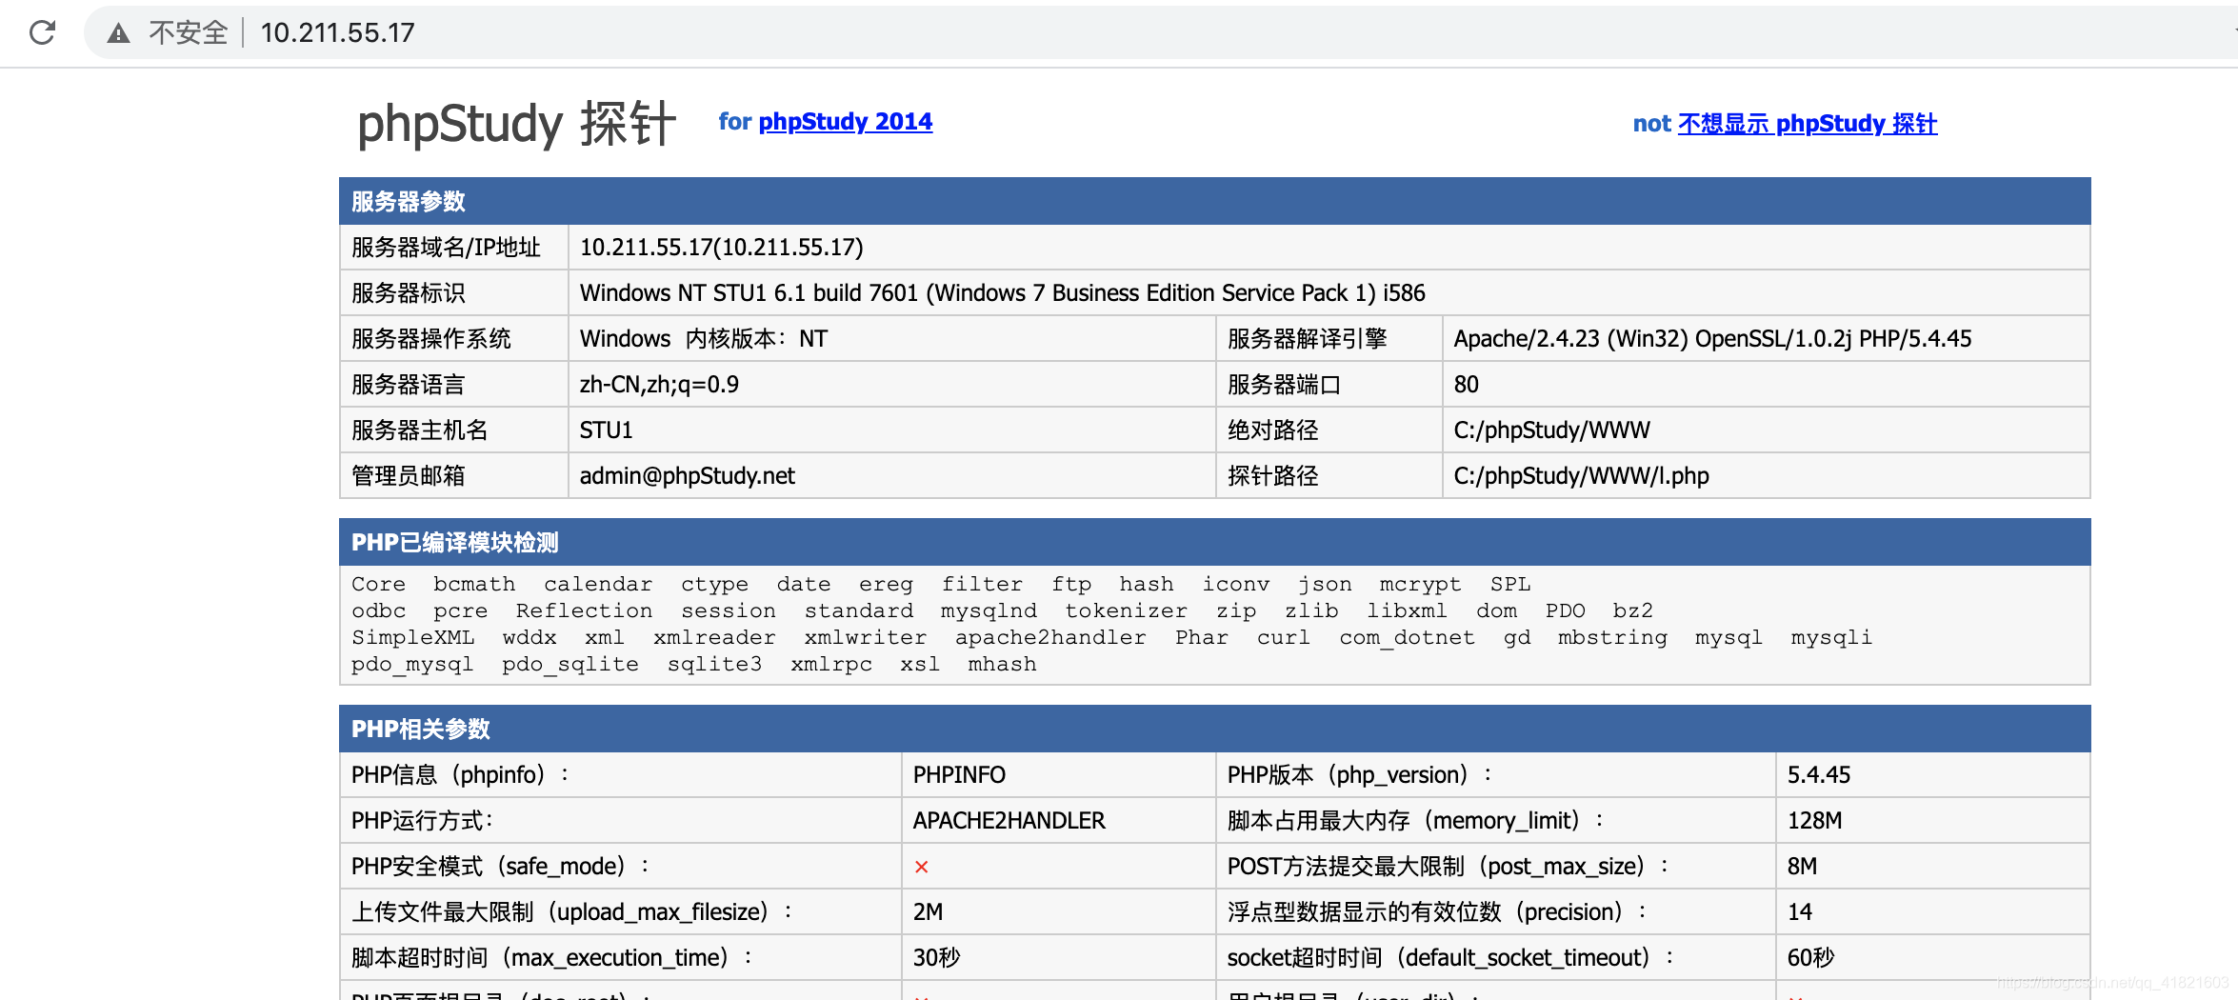Click the default_socket_timeout value 60秒

pyautogui.click(x=1810, y=958)
